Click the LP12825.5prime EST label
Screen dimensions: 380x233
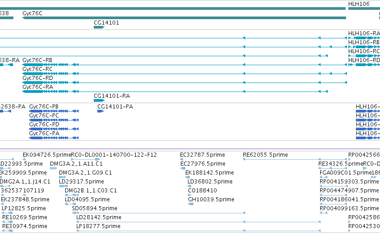coord(24,209)
